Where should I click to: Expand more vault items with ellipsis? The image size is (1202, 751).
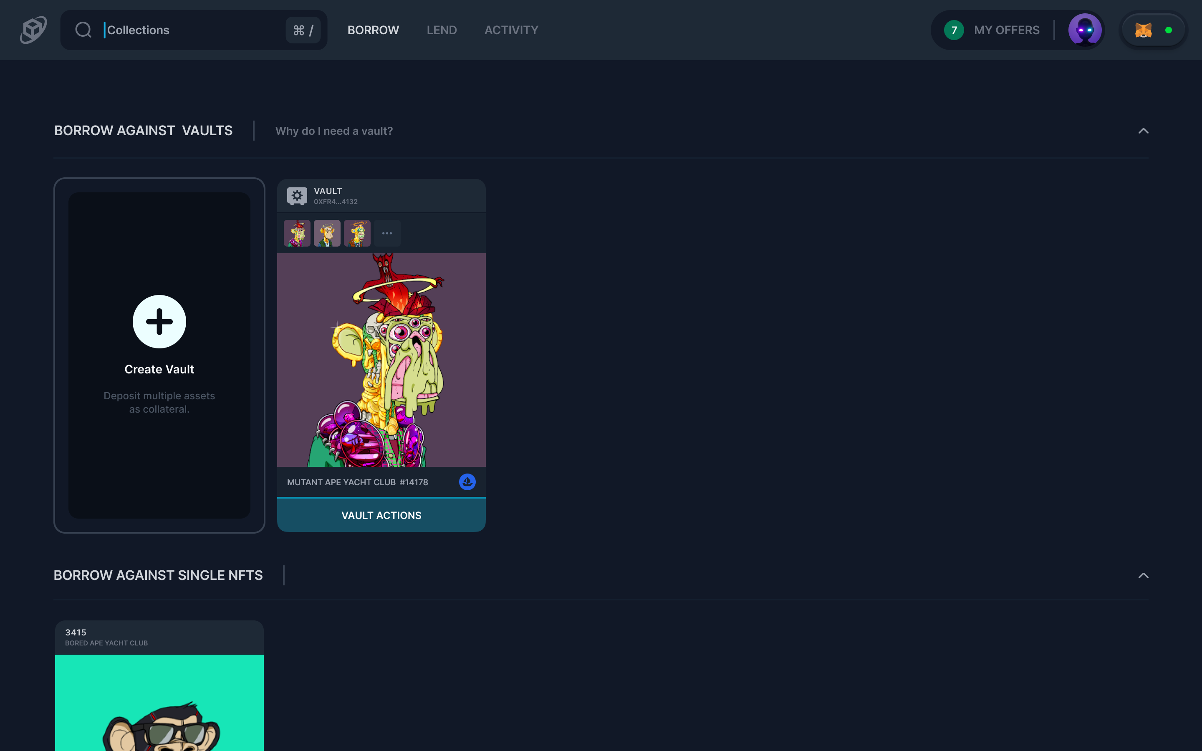point(387,234)
